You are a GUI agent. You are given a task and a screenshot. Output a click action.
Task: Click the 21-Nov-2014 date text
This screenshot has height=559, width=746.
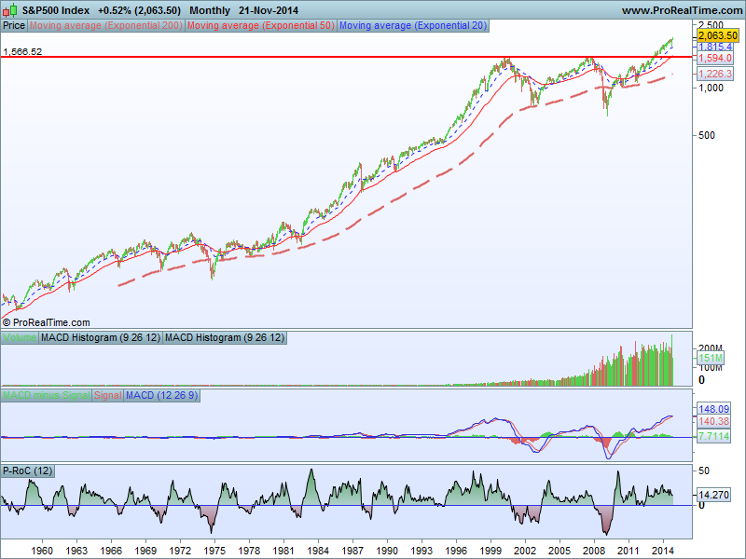(x=269, y=10)
